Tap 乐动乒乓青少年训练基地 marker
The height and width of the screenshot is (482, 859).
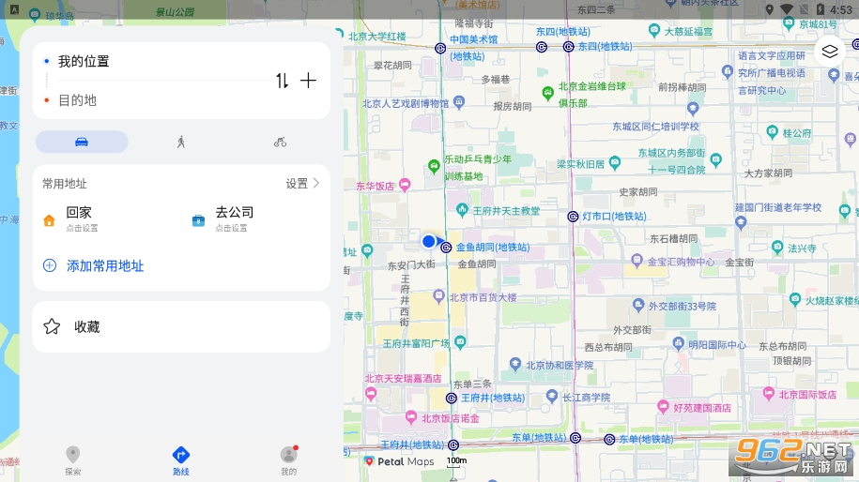point(434,166)
